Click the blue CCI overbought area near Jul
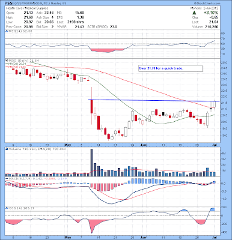This screenshot has width=232, height=240. (212, 209)
